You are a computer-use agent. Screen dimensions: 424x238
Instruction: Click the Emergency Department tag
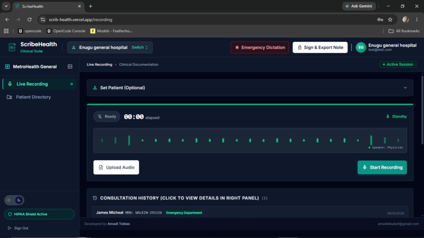click(184, 213)
